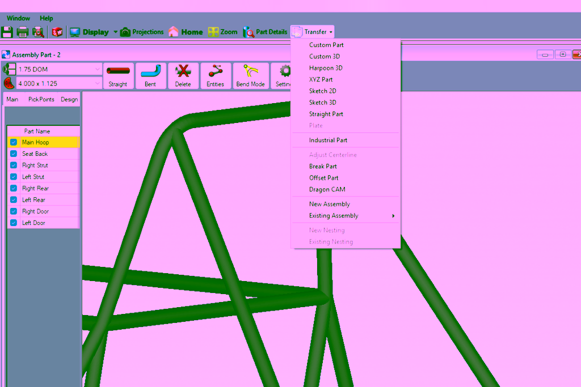Open the 4.000 x 1.125 die dropdown

pyautogui.click(x=97, y=83)
